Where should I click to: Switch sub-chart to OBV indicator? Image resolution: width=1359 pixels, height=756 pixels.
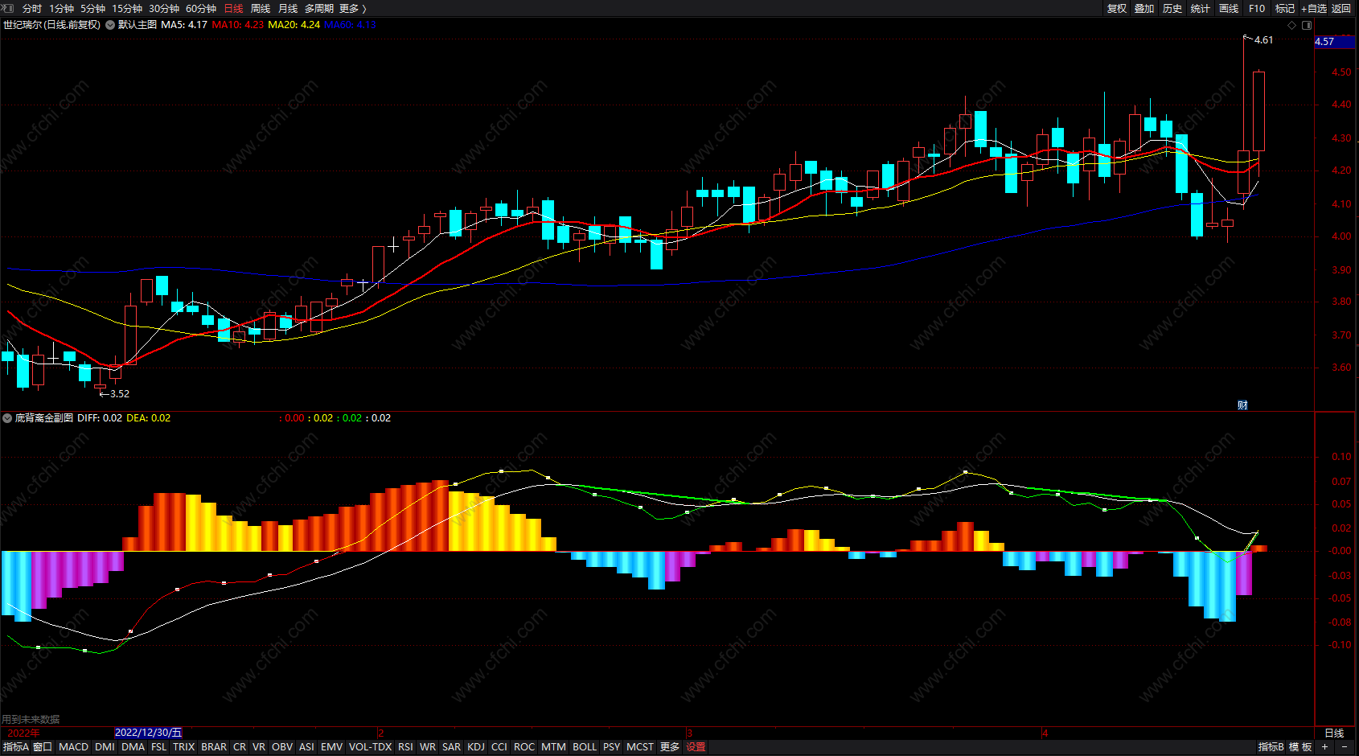[x=282, y=747]
